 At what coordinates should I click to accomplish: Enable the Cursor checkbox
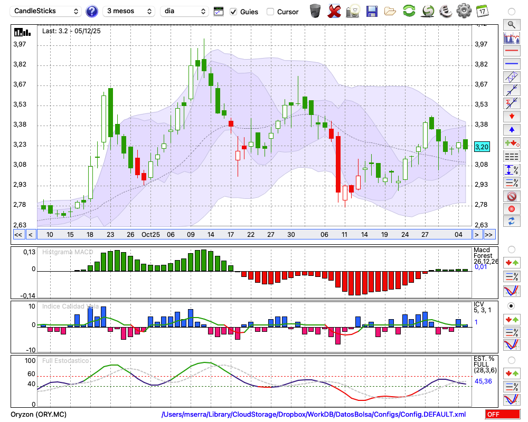(270, 12)
